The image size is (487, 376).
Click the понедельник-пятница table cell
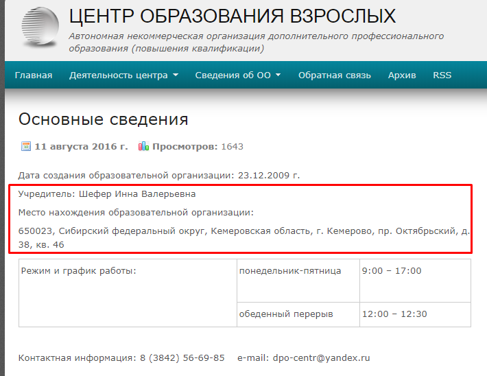coord(290,271)
